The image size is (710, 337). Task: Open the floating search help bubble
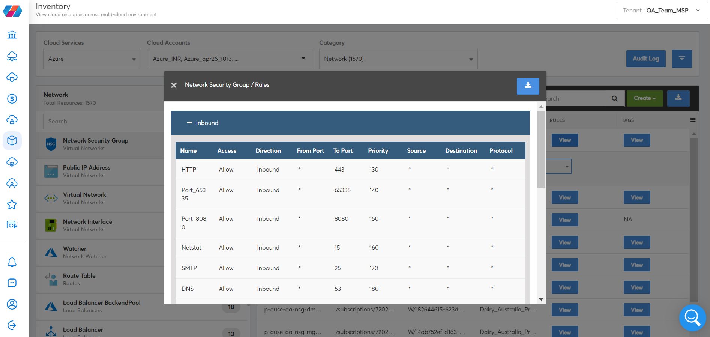(692, 317)
